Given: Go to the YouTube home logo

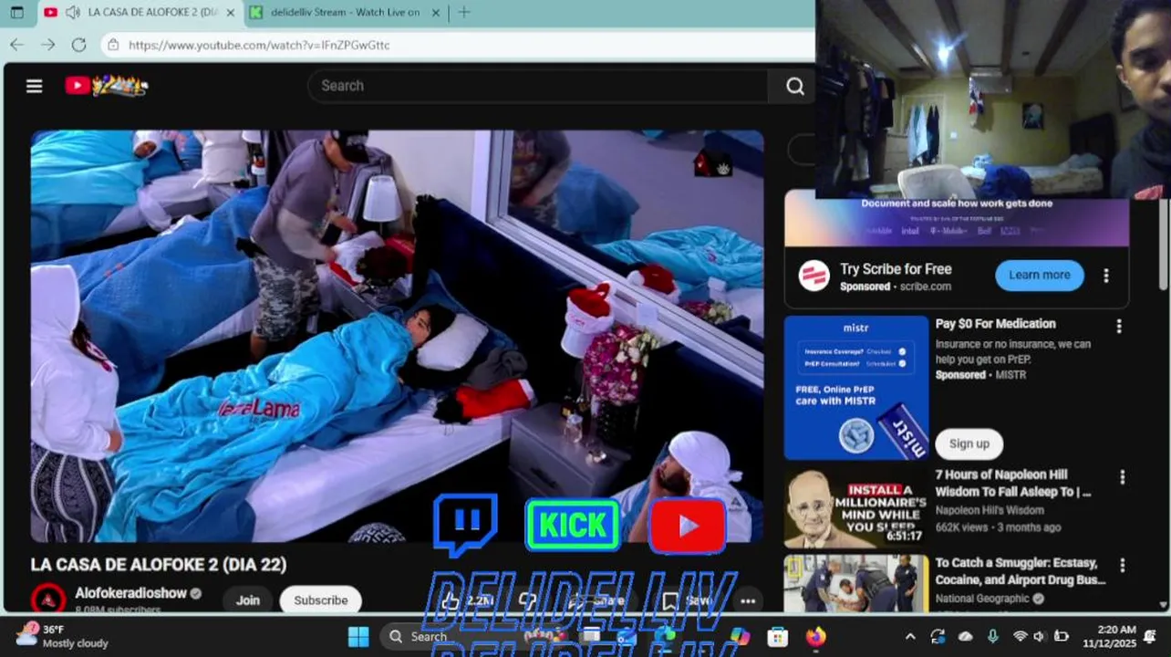Looking at the screenshot, I should click(106, 86).
